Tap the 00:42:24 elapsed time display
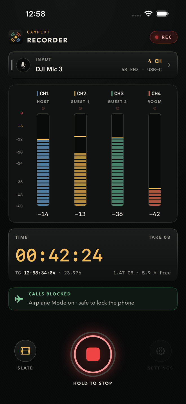The image size is (186, 404). (x=59, y=256)
